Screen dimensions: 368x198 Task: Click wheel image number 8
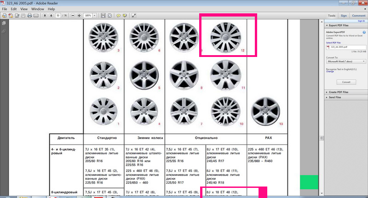coord(184,75)
